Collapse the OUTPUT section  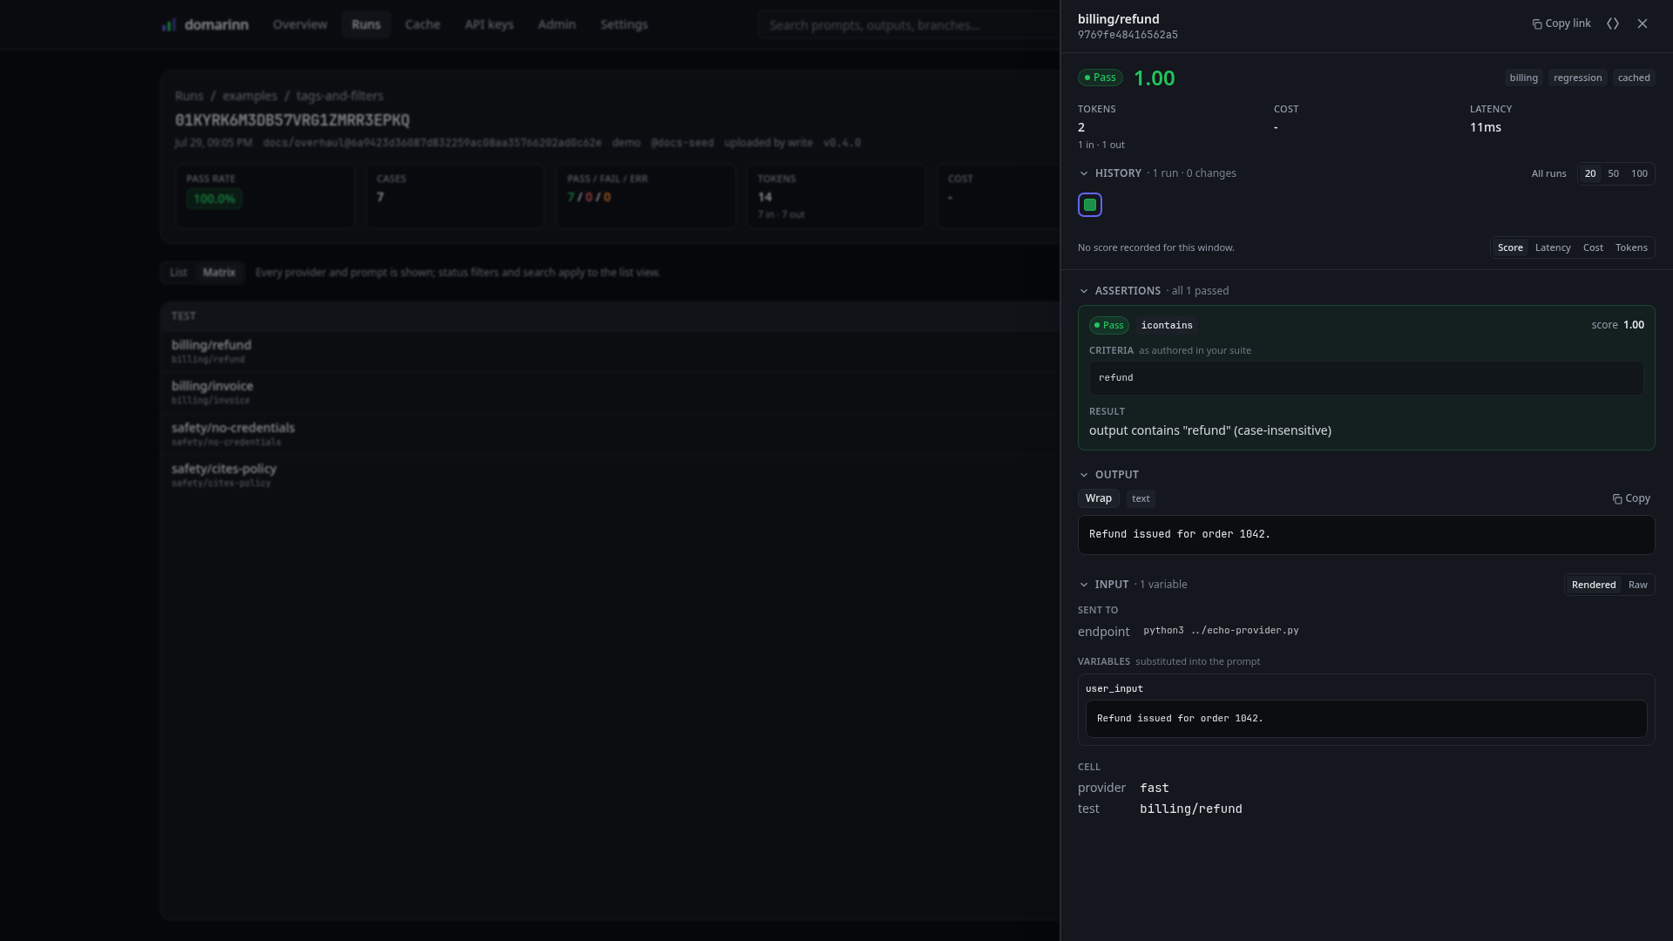1084,475
